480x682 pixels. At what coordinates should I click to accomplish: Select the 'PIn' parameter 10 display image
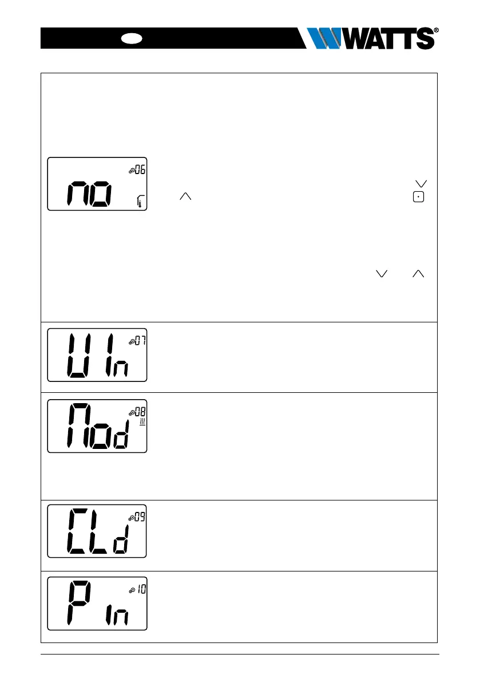(x=97, y=604)
